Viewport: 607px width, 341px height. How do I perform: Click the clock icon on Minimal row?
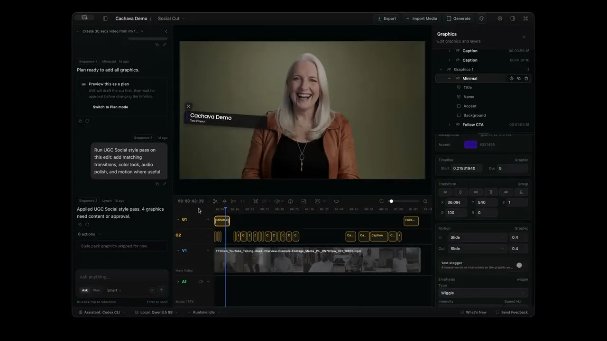511,79
